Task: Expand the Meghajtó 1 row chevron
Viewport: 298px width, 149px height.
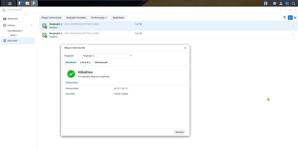Action: coord(293,26)
